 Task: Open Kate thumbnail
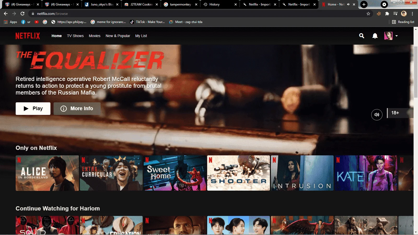point(366,173)
